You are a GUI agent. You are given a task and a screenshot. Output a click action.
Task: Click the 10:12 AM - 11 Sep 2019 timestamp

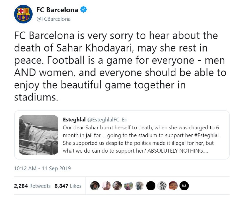tap(42, 169)
